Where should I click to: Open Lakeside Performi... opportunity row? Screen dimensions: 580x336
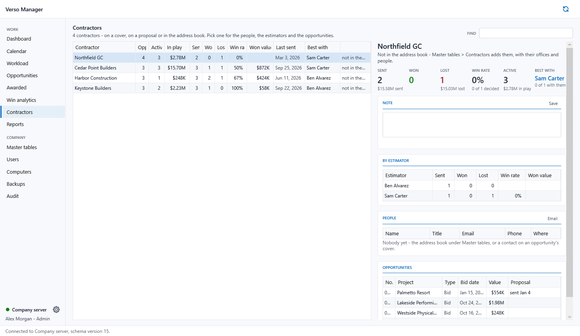(472, 302)
